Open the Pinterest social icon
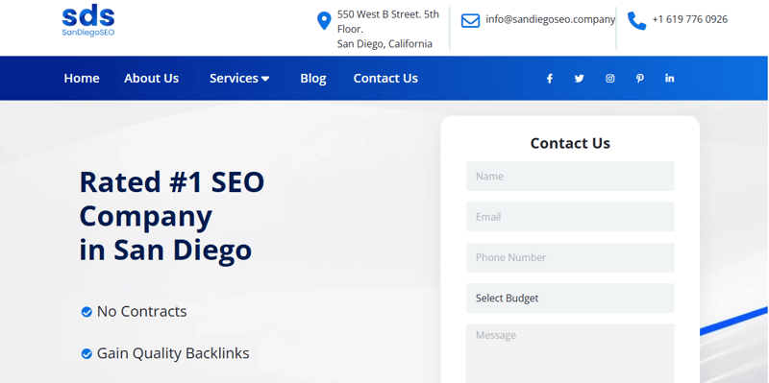 pos(639,79)
